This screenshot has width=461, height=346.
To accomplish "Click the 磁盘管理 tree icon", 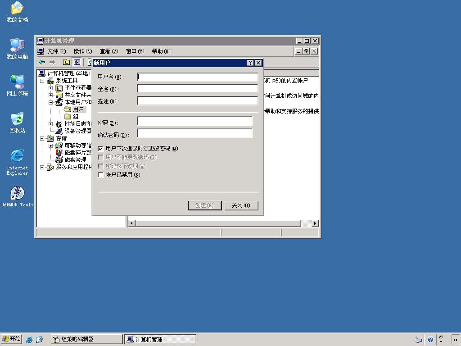I will pos(59,160).
